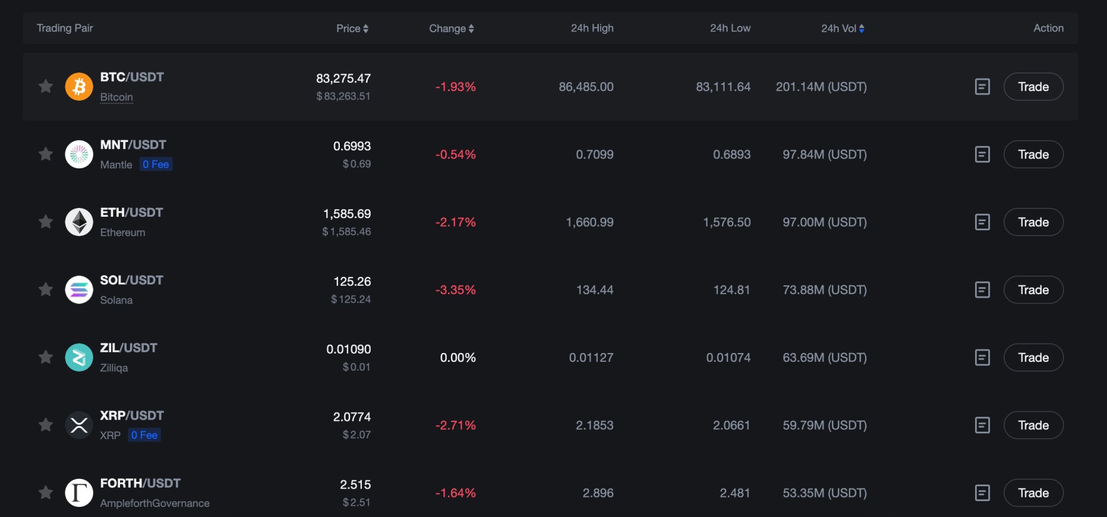The height and width of the screenshot is (517, 1107).
Task: Favorite the ZIL/USDT pair star
Action: pyautogui.click(x=45, y=357)
